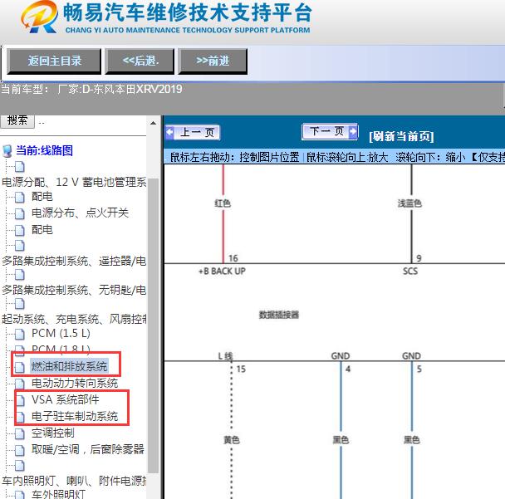Click the page icon above 多路集成控制系统、无钥匙
This screenshot has width=505, height=499.
click(20, 275)
